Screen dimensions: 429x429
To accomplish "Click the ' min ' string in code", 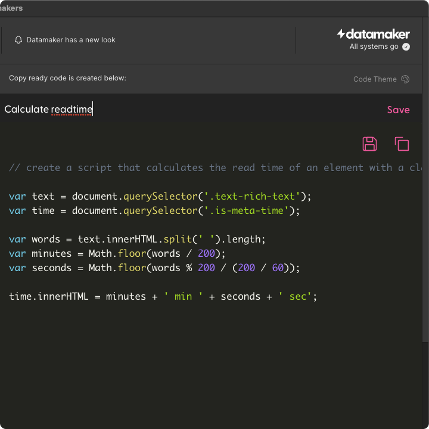I will coord(184,296).
